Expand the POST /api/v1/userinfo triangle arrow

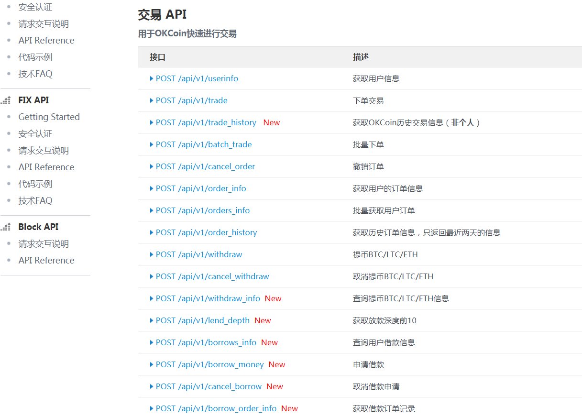152,78
